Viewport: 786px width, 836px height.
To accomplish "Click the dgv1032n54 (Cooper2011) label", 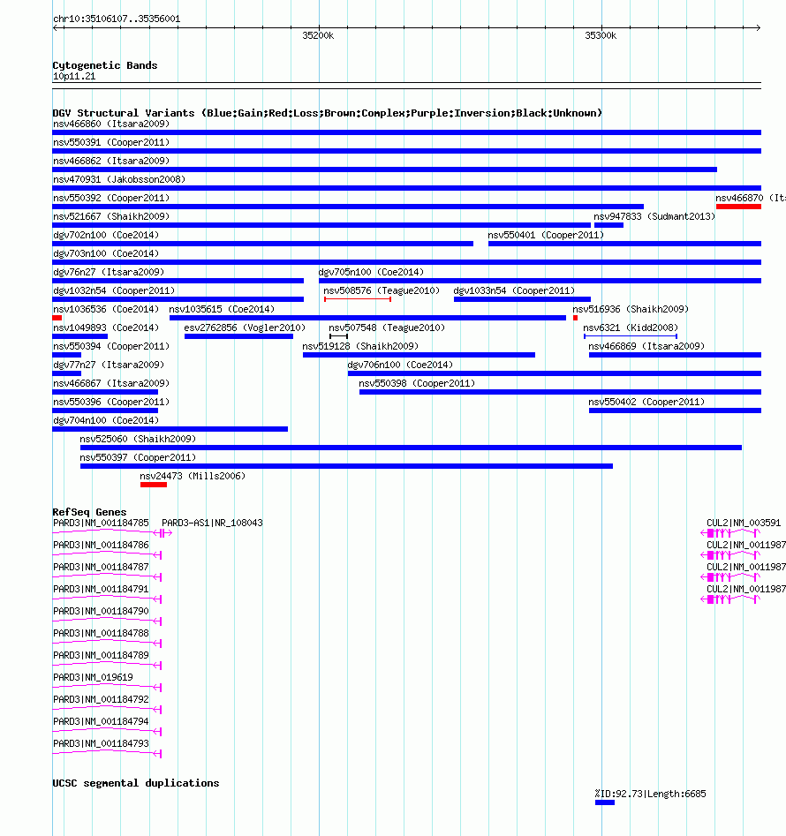I will tap(114, 290).
